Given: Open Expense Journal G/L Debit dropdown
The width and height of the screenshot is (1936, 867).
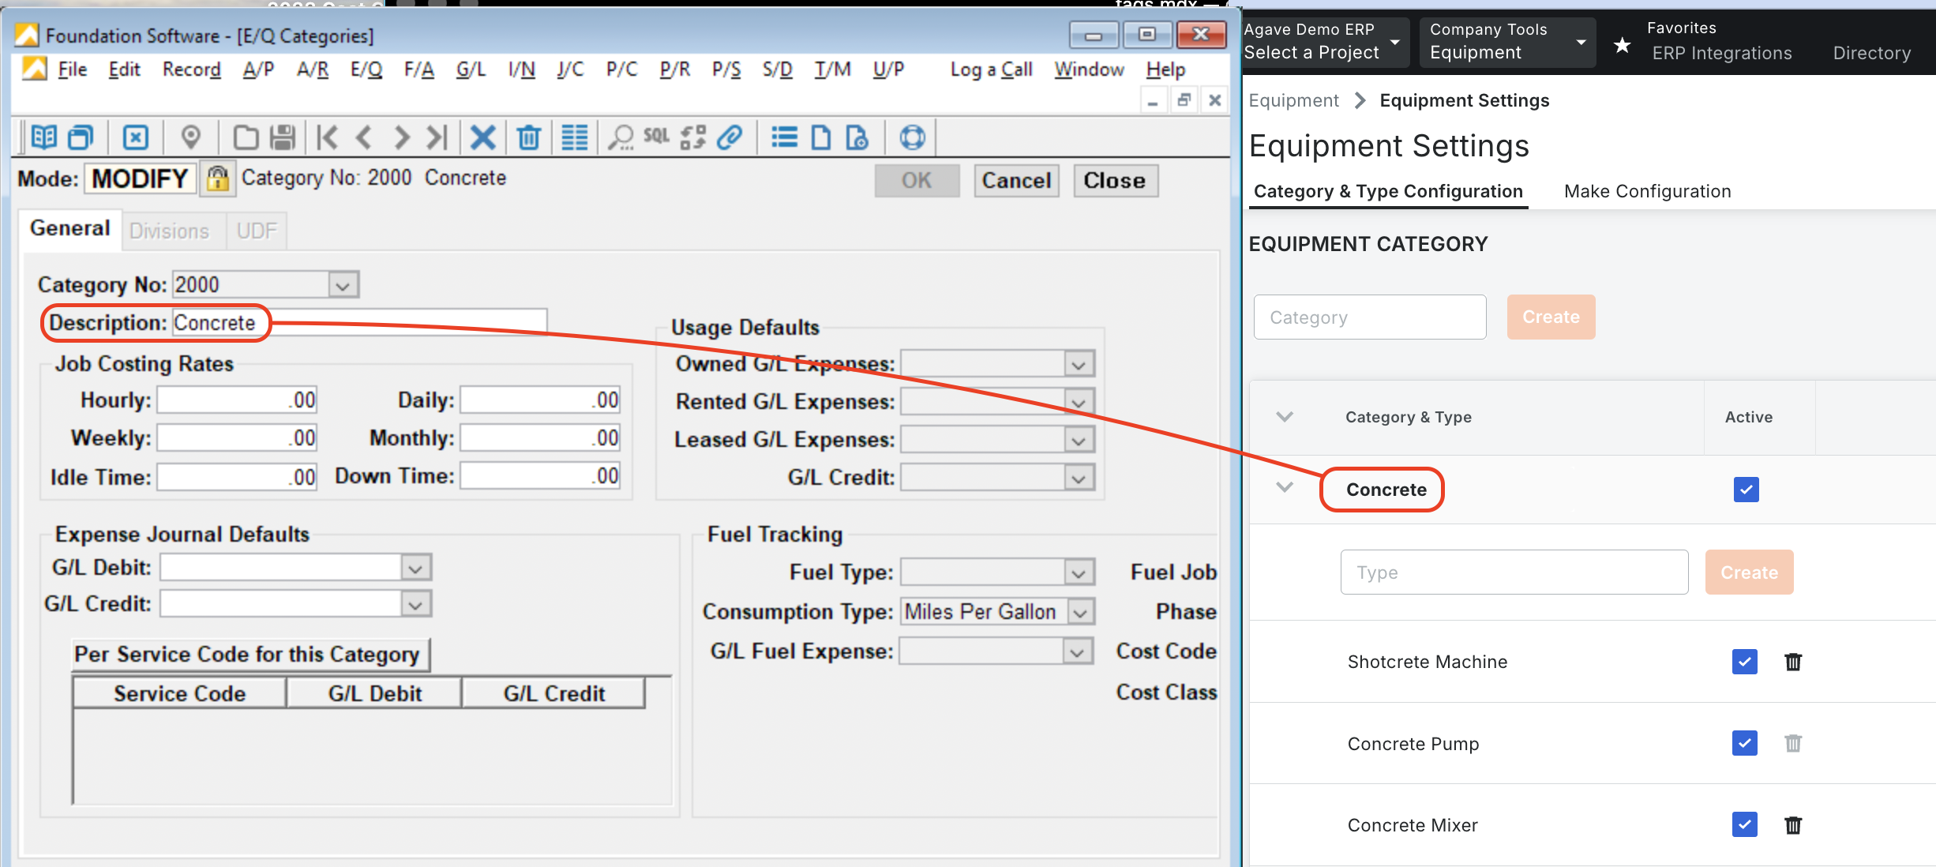Looking at the screenshot, I should pyautogui.click(x=416, y=567).
